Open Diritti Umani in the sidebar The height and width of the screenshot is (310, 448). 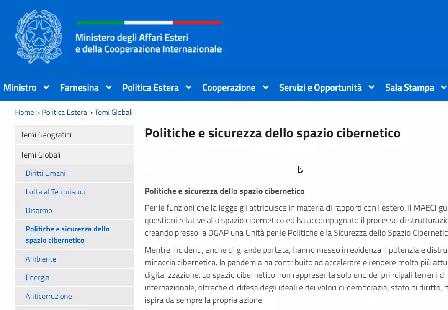coord(46,173)
